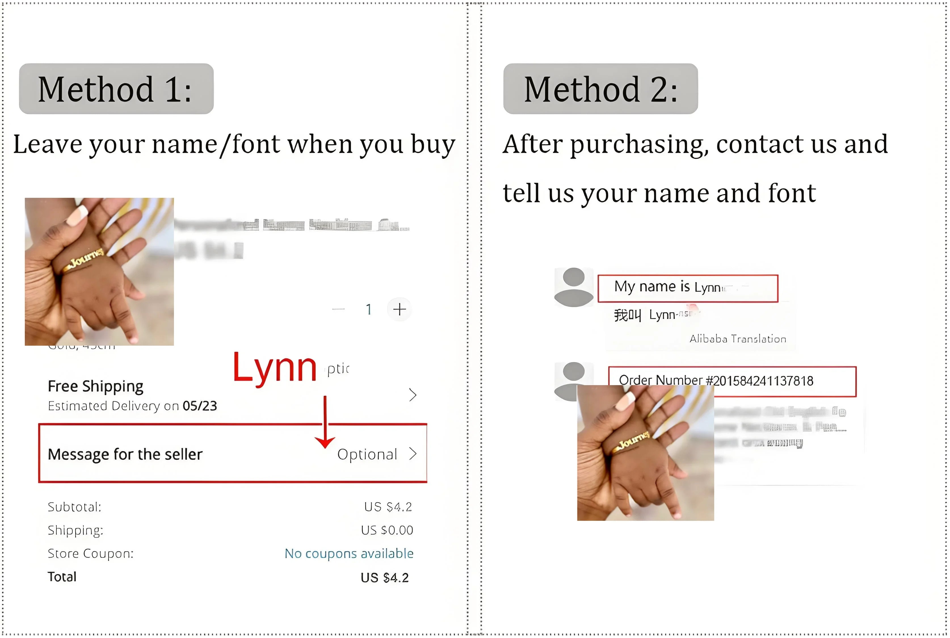Image resolution: width=950 pixels, height=638 pixels.
Task: Increase quantity with the plus button
Action: click(399, 309)
